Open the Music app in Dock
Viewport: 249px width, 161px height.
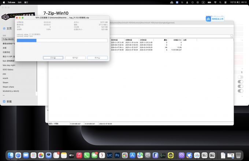point(79,155)
